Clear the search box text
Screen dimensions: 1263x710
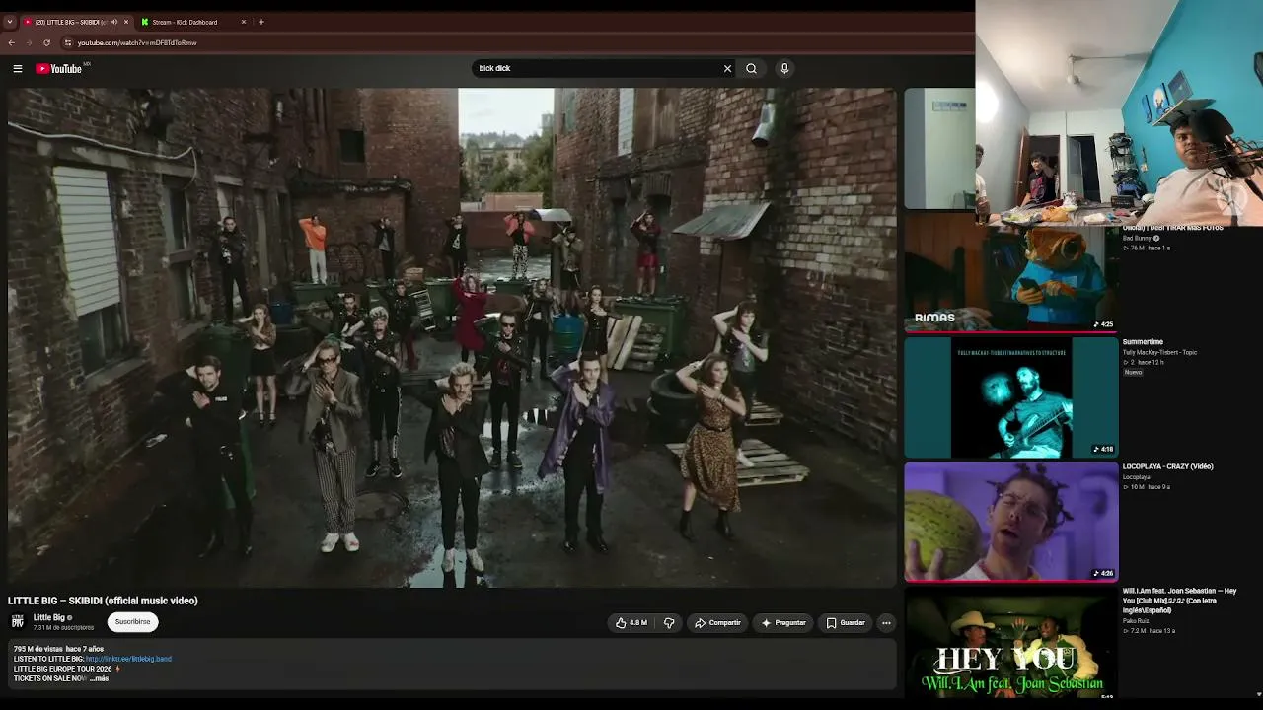[727, 68]
